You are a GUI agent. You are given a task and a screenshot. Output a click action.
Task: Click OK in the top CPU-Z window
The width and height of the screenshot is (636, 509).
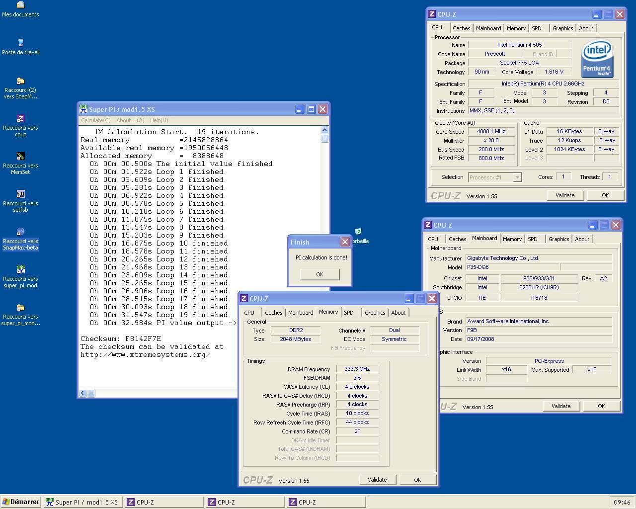pyautogui.click(x=605, y=195)
